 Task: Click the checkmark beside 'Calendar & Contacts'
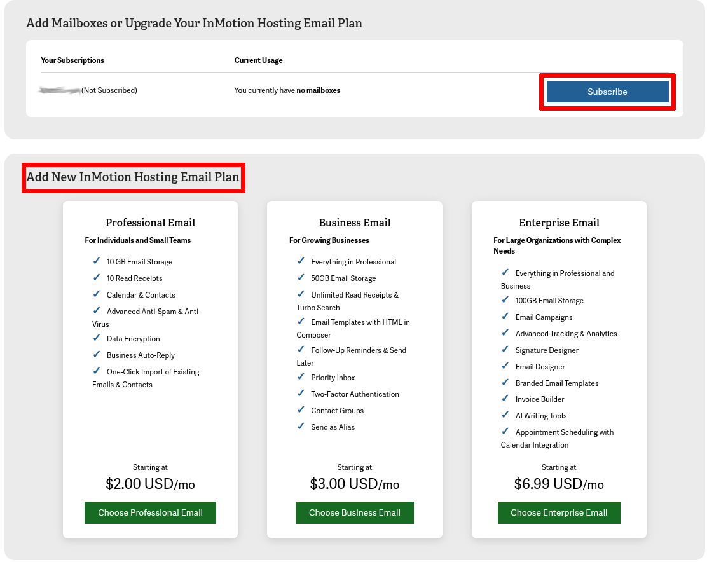97,294
